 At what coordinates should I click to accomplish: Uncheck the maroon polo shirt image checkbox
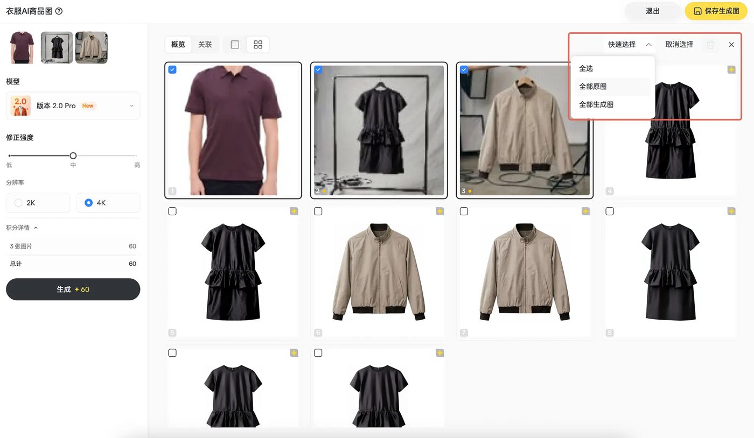pyautogui.click(x=172, y=69)
